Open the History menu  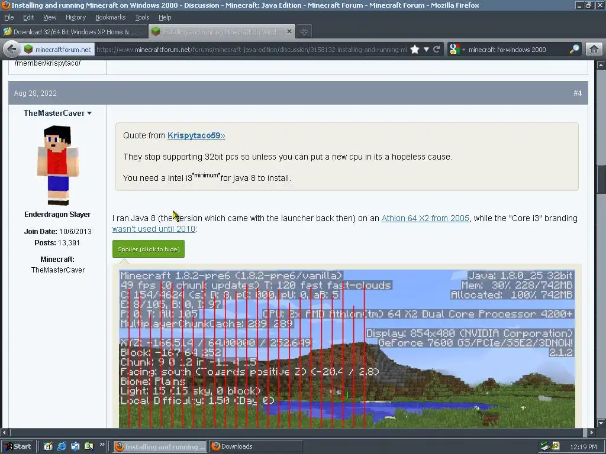75,17
